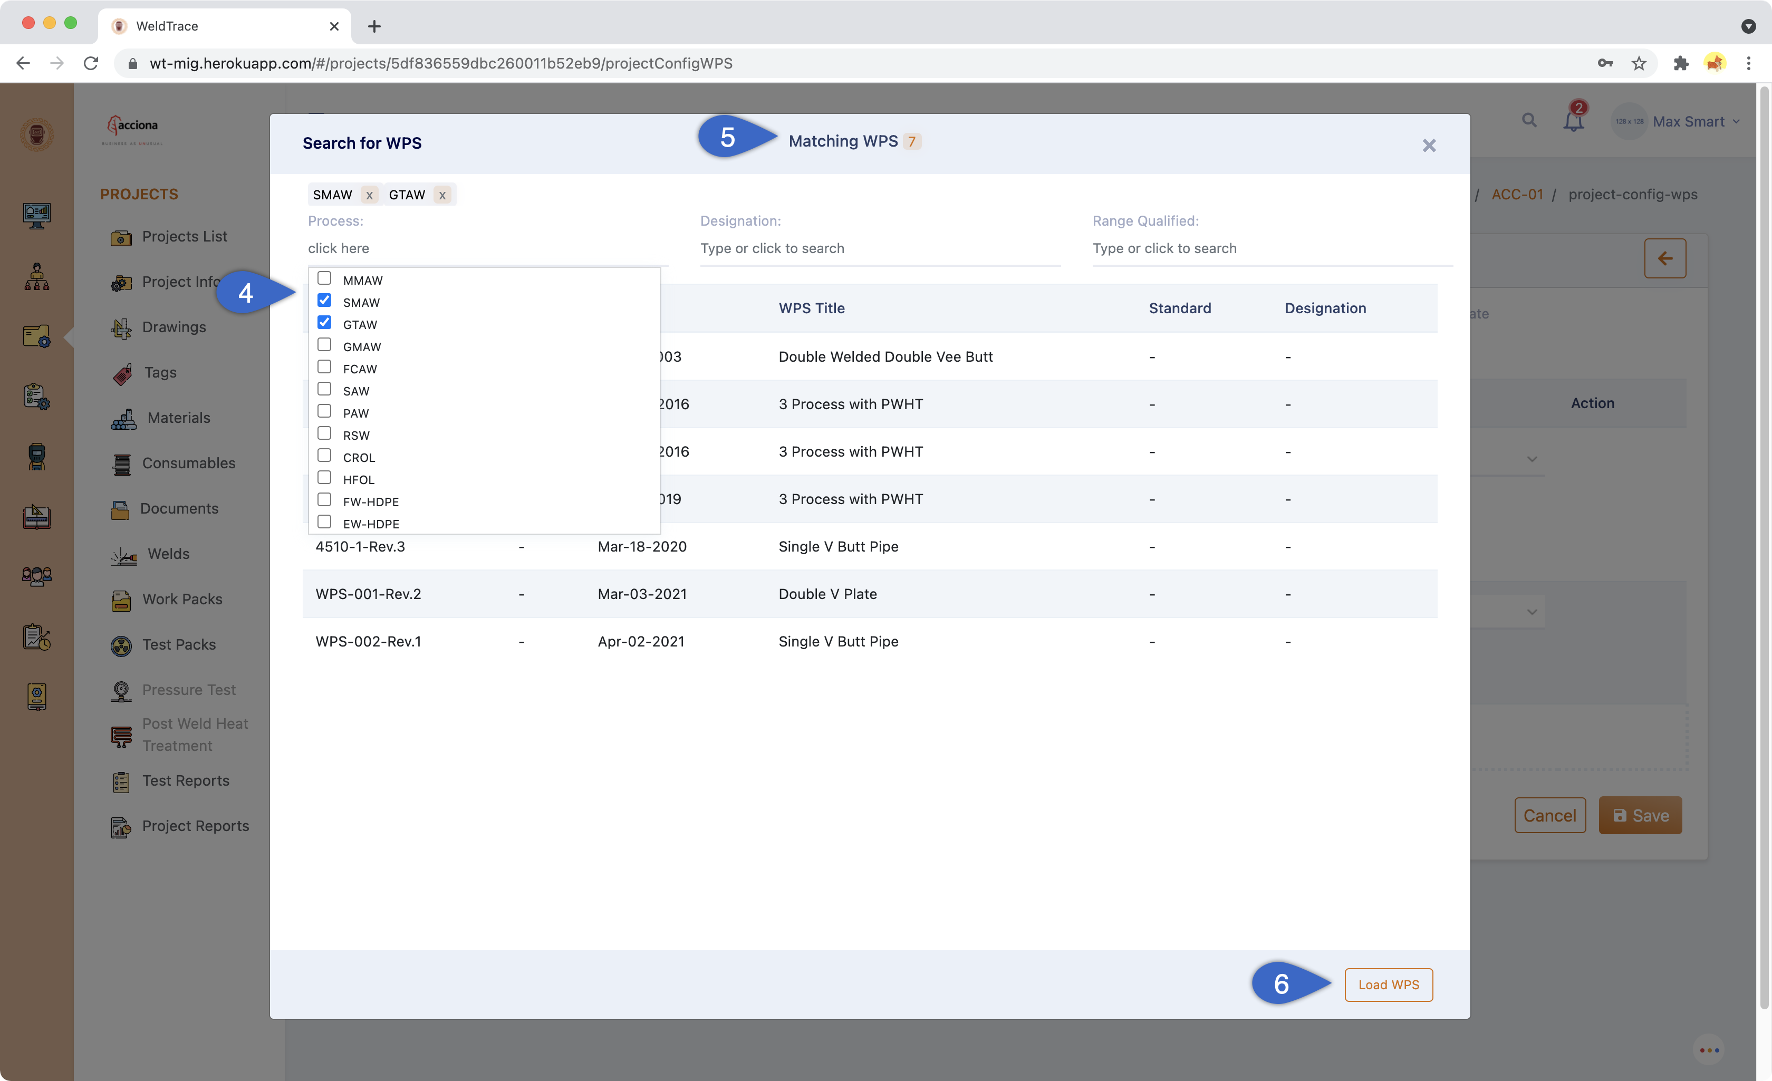
Task: Click the Range Qualified search field
Action: pyautogui.click(x=1272, y=248)
